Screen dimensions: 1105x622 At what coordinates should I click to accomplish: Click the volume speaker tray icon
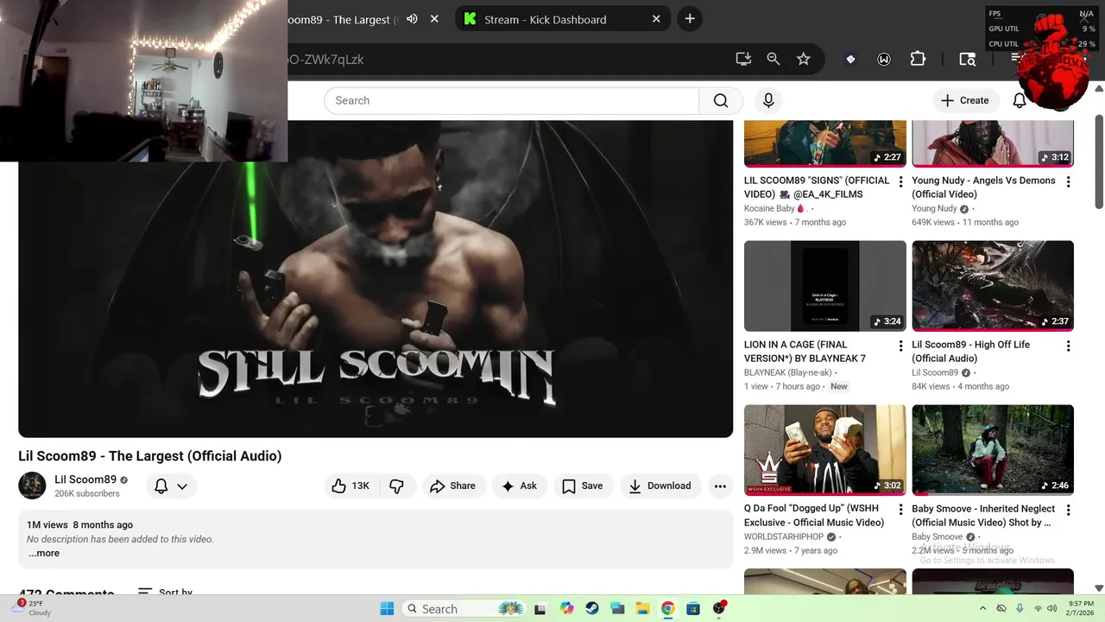click(x=1052, y=608)
